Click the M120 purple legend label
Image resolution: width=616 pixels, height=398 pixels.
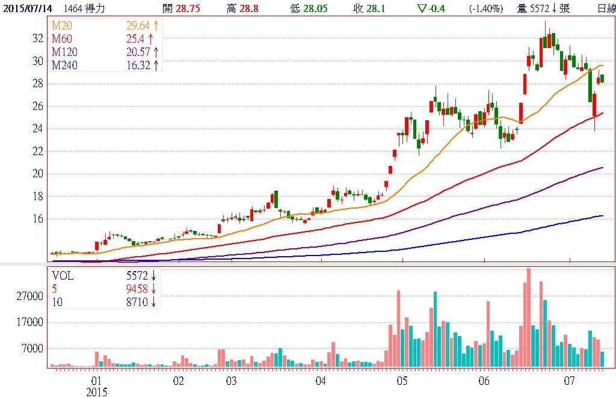coord(65,52)
